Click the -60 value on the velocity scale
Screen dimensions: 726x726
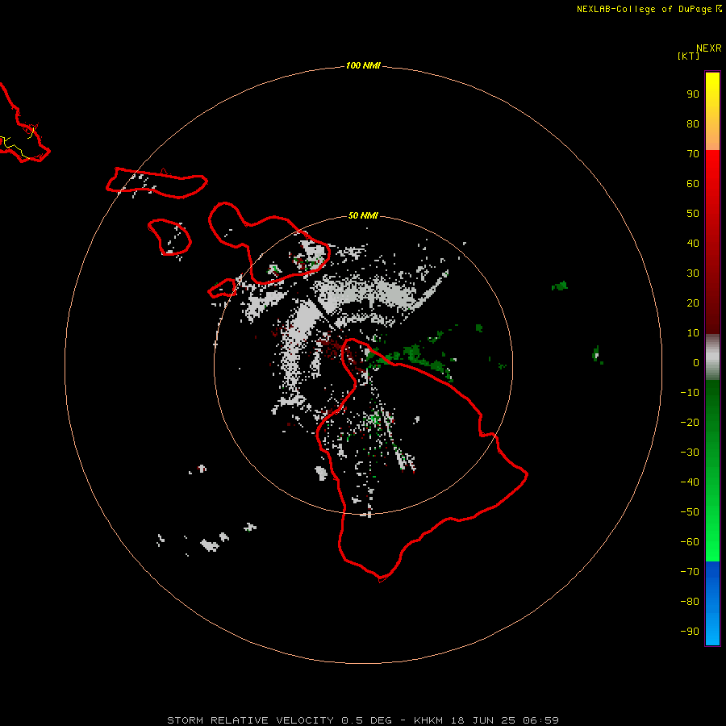point(690,542)
